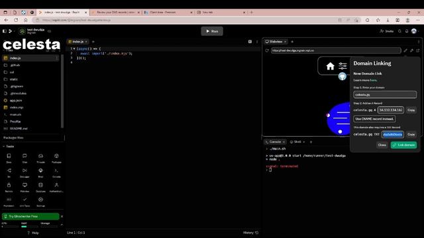
Task: Open editor pane options menu
Action: (x=257, y=42)
